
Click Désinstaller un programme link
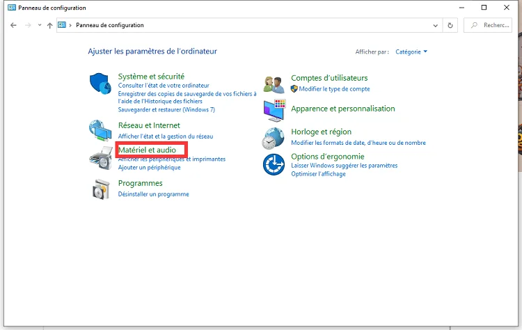pos(154,194)
